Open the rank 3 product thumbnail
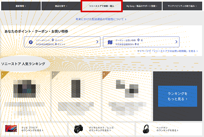 tap(127, 89)
